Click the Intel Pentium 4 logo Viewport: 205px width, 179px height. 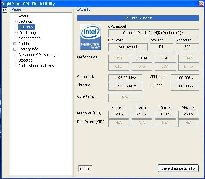click(91, 37)
